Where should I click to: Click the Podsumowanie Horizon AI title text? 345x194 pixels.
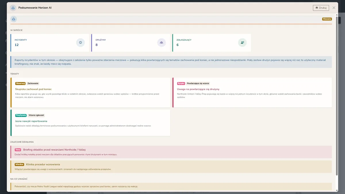click(x=35, y=8)
